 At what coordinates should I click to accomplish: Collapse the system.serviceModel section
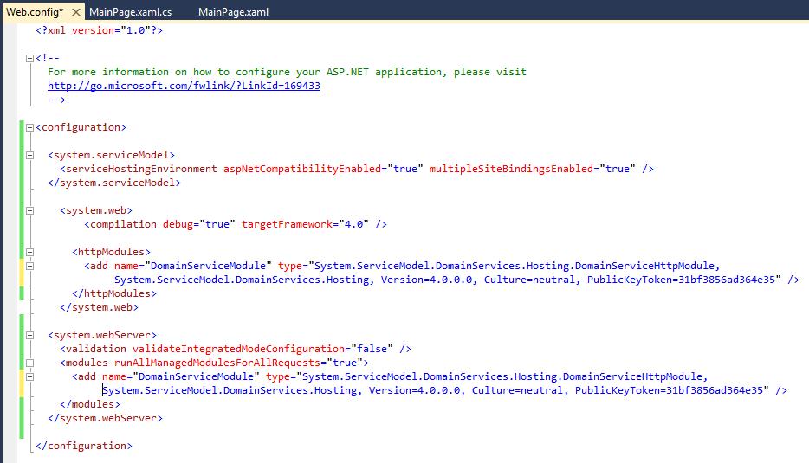tap(30, 155)
